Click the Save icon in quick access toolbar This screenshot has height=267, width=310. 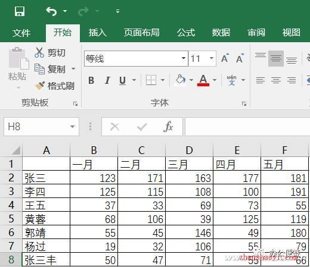coord(20,11)
